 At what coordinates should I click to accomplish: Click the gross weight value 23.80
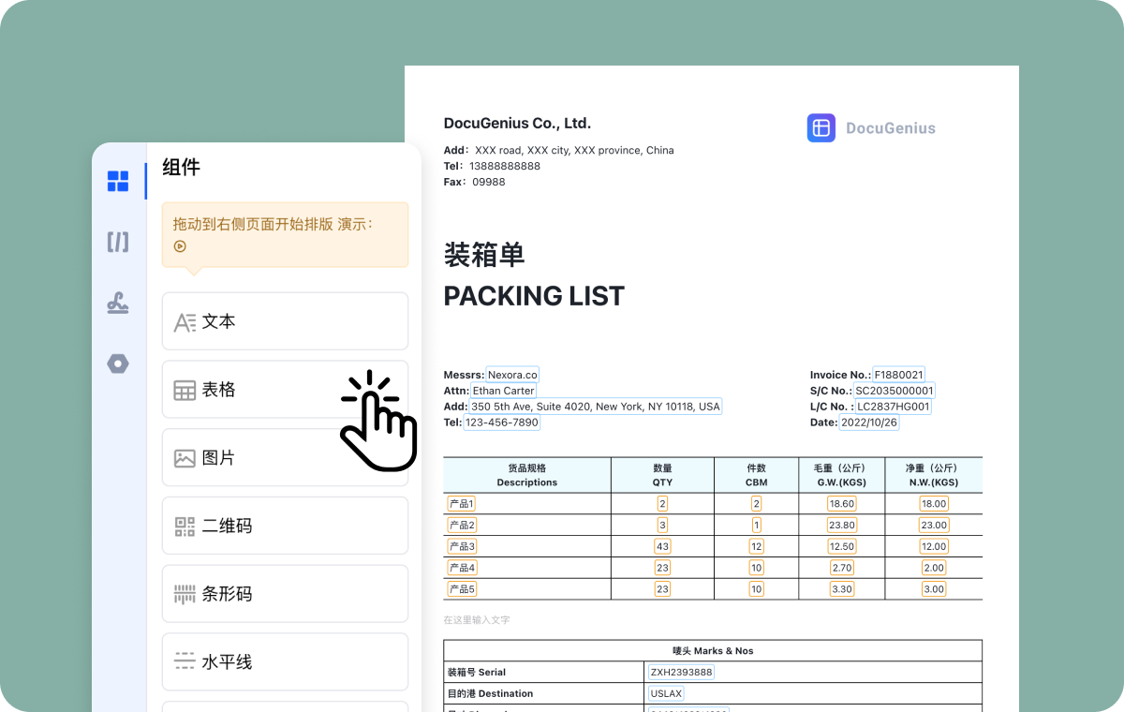click(842, 525)
